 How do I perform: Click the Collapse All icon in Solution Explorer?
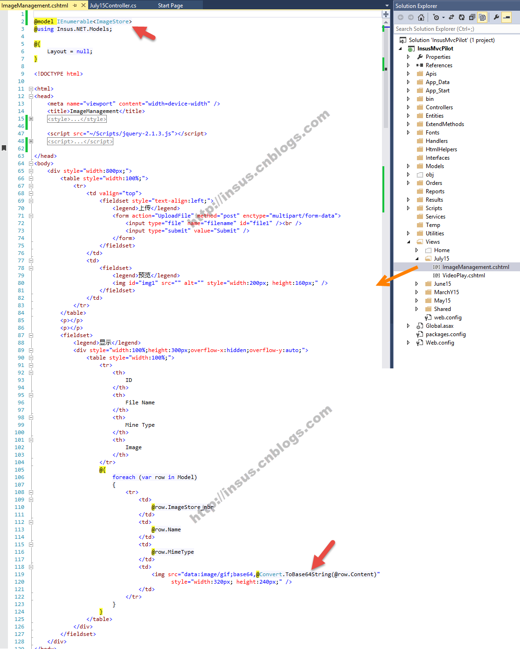(x=472, y=17)
